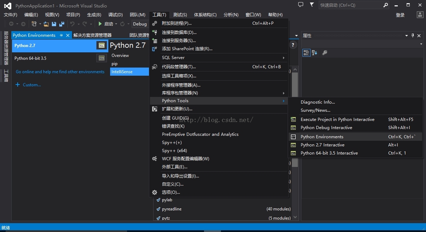Click the refresh icon beside 启动
Viewport: 426px width, 232px height.
coord(122,24)
